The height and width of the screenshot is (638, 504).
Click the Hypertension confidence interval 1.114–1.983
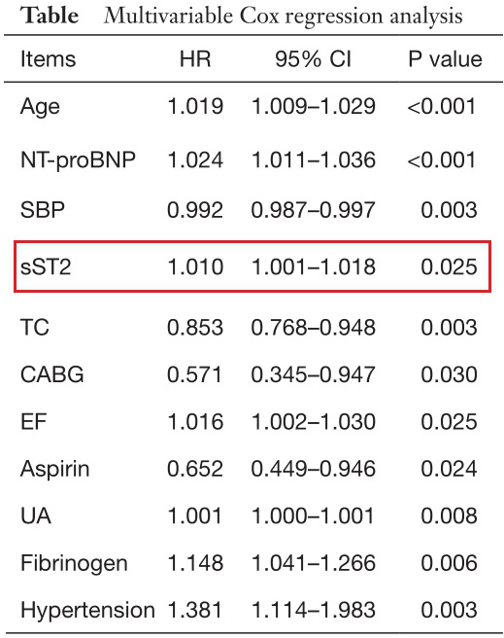[x=313, y=611]
